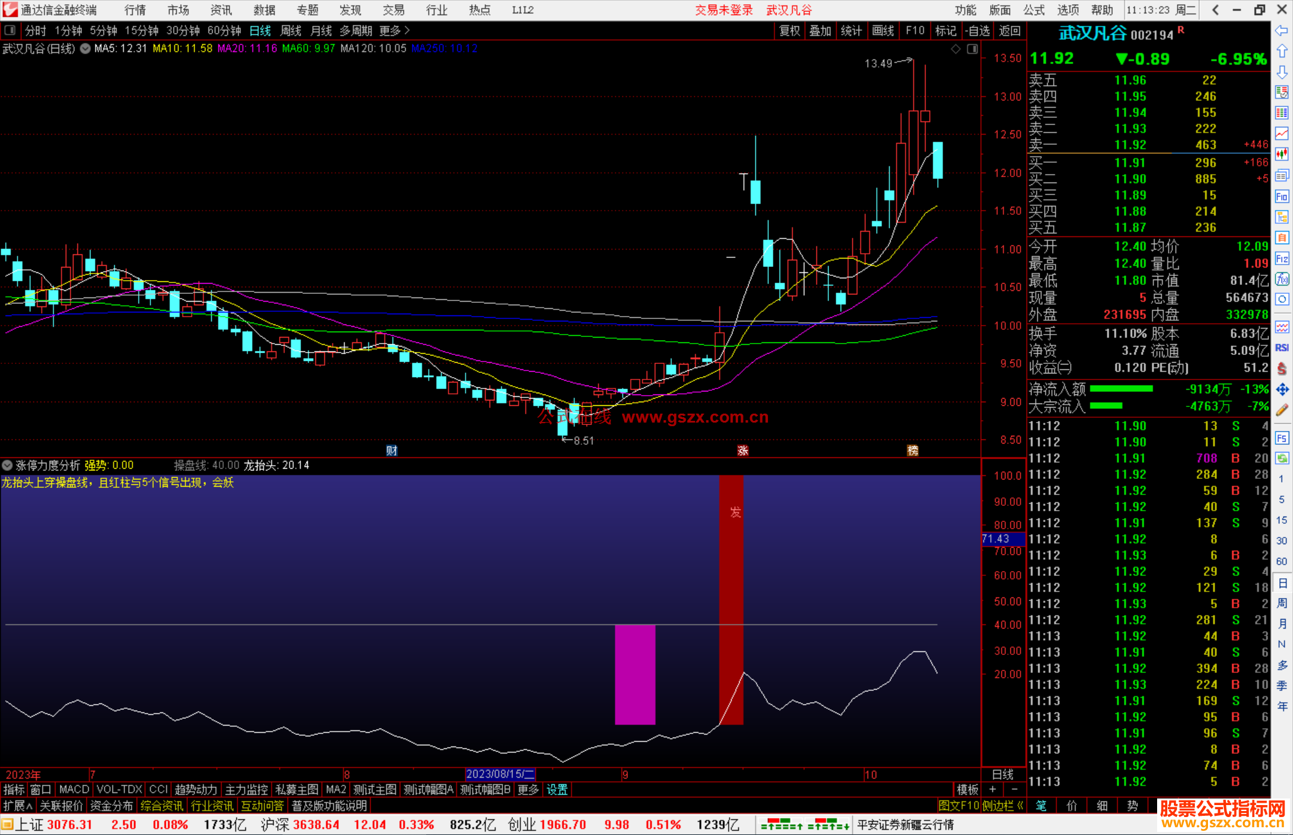Click the 复权 button

[789, 31]
